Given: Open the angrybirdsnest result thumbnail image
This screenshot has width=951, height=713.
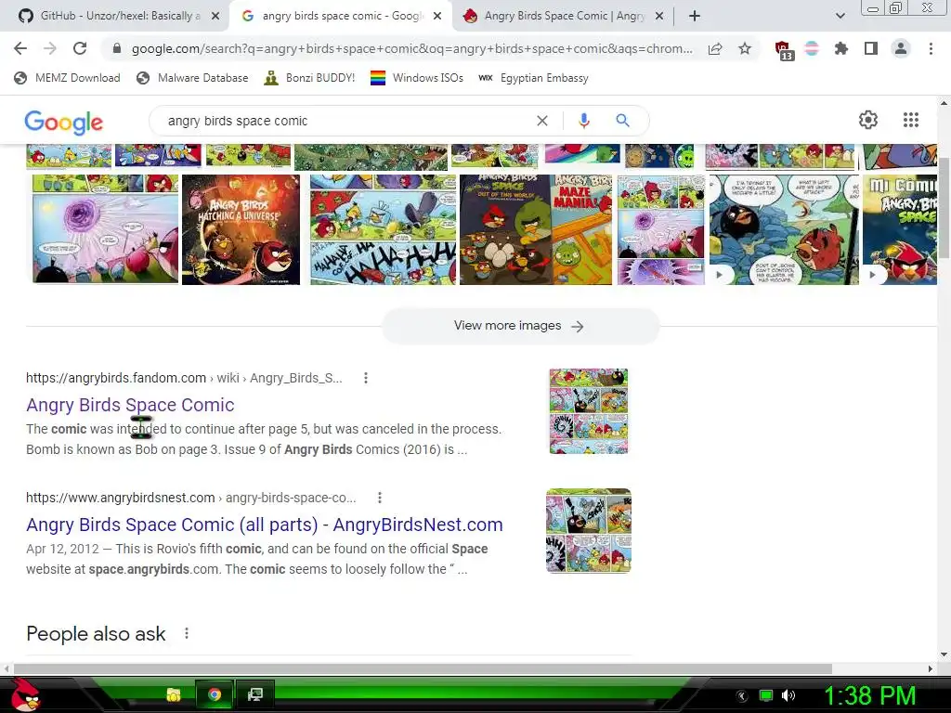Looking at the screenshot, I should pos(588,530).
